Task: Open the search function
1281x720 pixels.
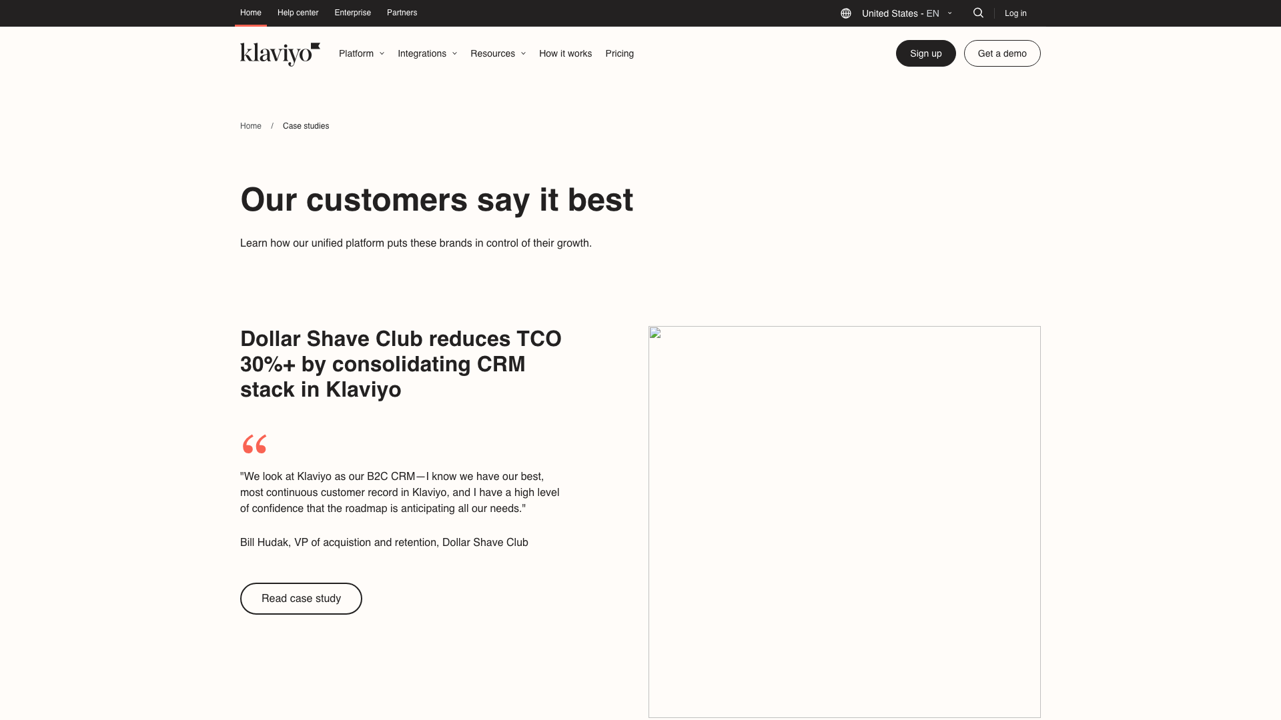Action: 978,13
